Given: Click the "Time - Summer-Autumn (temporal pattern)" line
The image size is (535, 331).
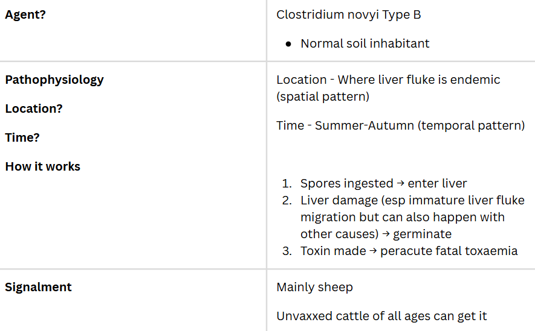Looking at the screenshot, I should point(400,125).
